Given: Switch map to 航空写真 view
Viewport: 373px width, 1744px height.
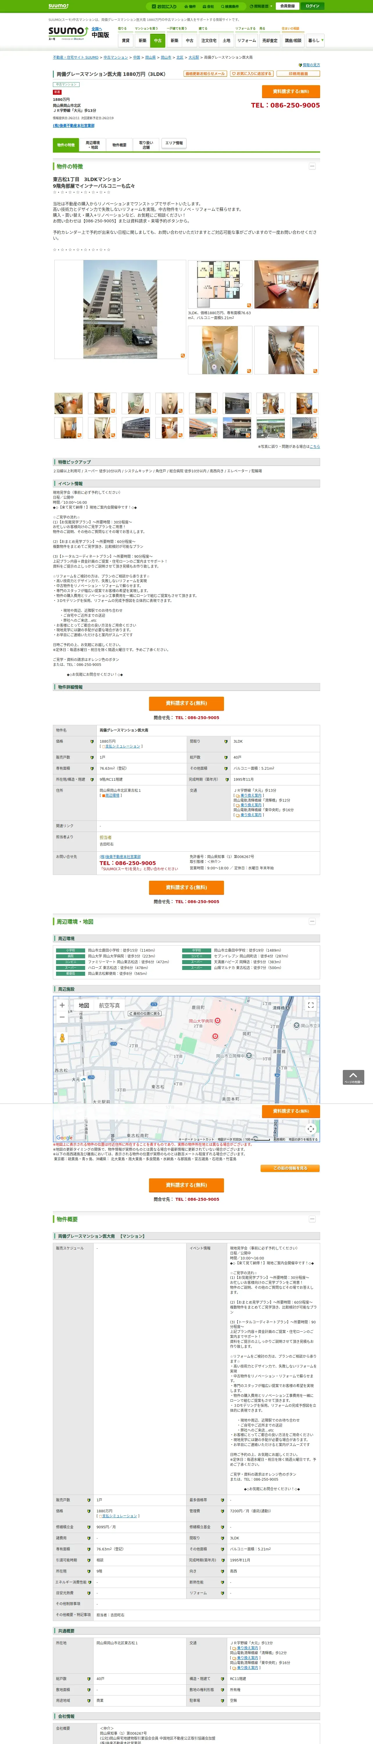Looking at the screenshot, I should point(109,1005).
